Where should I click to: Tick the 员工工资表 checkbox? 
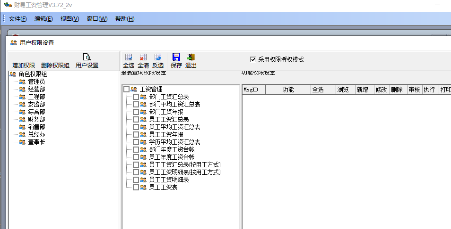click(136, 187)
